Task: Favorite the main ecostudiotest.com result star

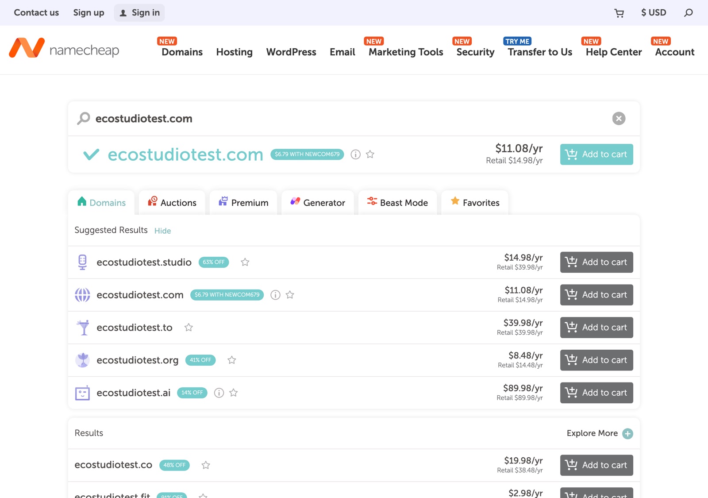Action: click(x=370, y=154)
